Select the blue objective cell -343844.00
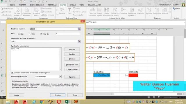The width and height of the screenshot is (186, 104). point(102,75)
